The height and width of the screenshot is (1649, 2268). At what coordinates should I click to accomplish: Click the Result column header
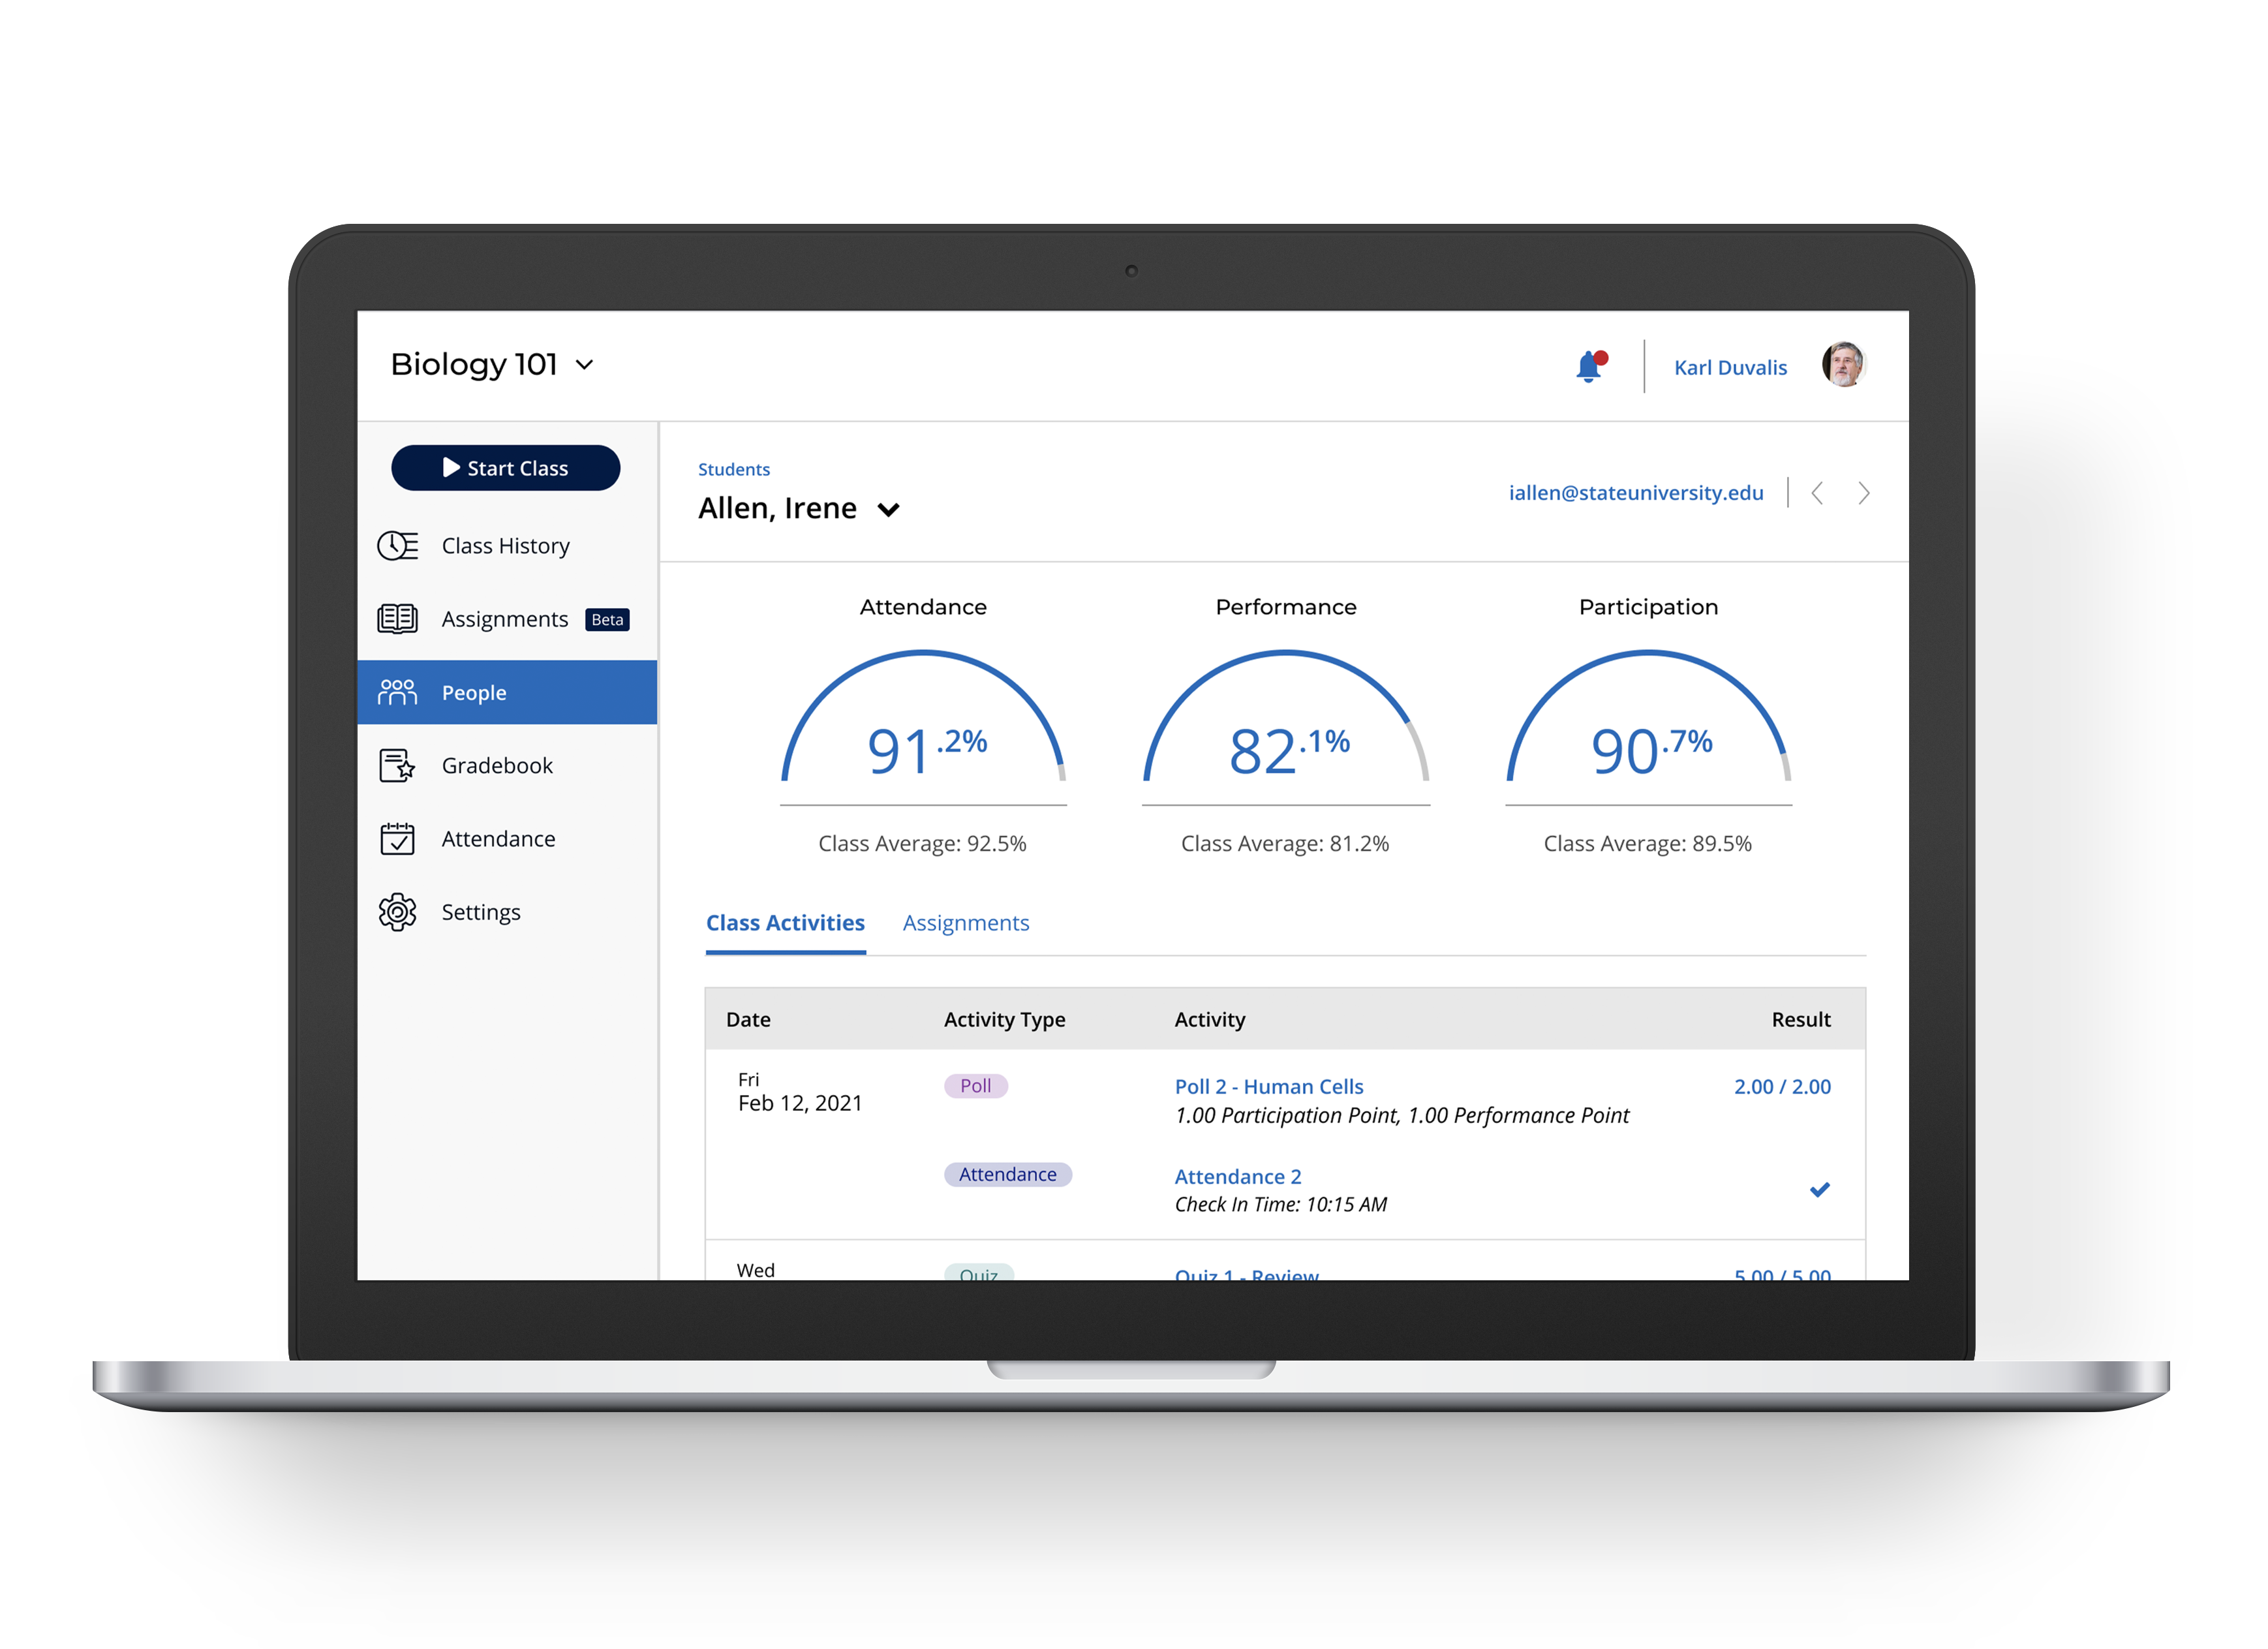click(x=1801, y=1020)
